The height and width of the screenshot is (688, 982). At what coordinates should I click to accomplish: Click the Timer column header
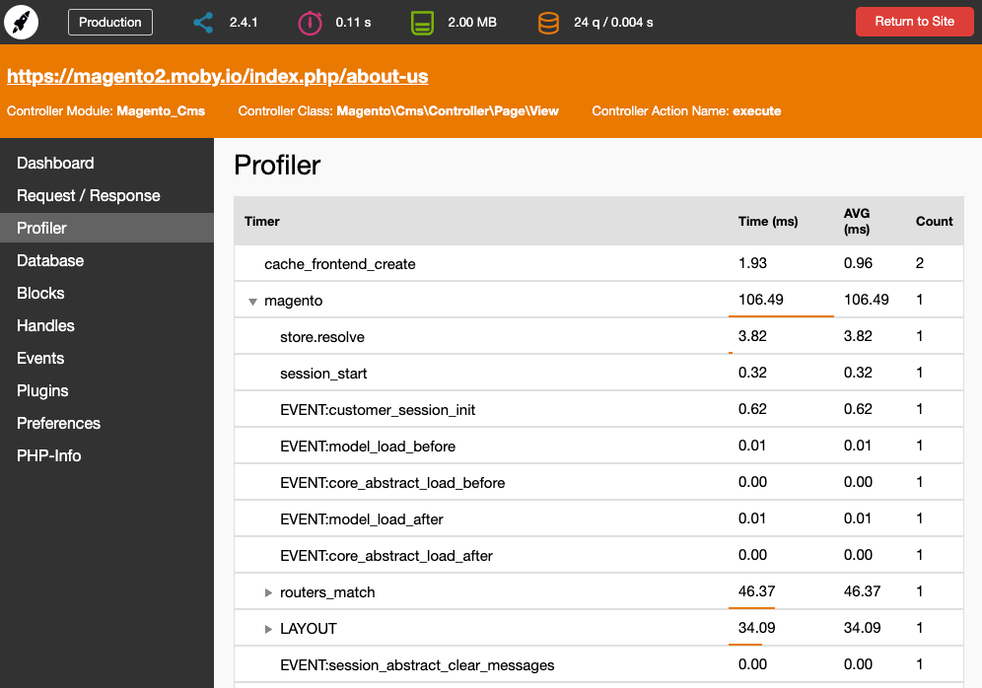[x=262, y=221]
